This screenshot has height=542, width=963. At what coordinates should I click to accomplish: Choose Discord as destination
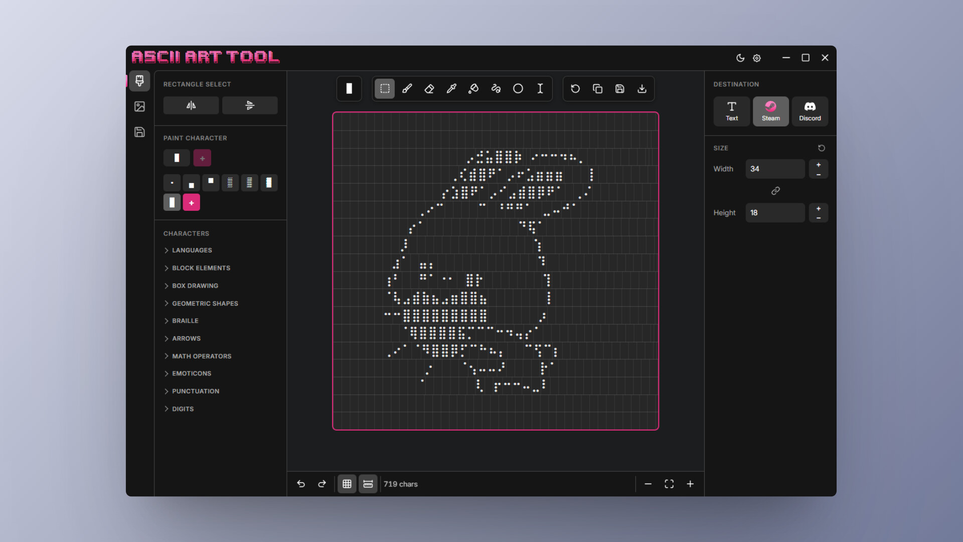tap(810, 111)
